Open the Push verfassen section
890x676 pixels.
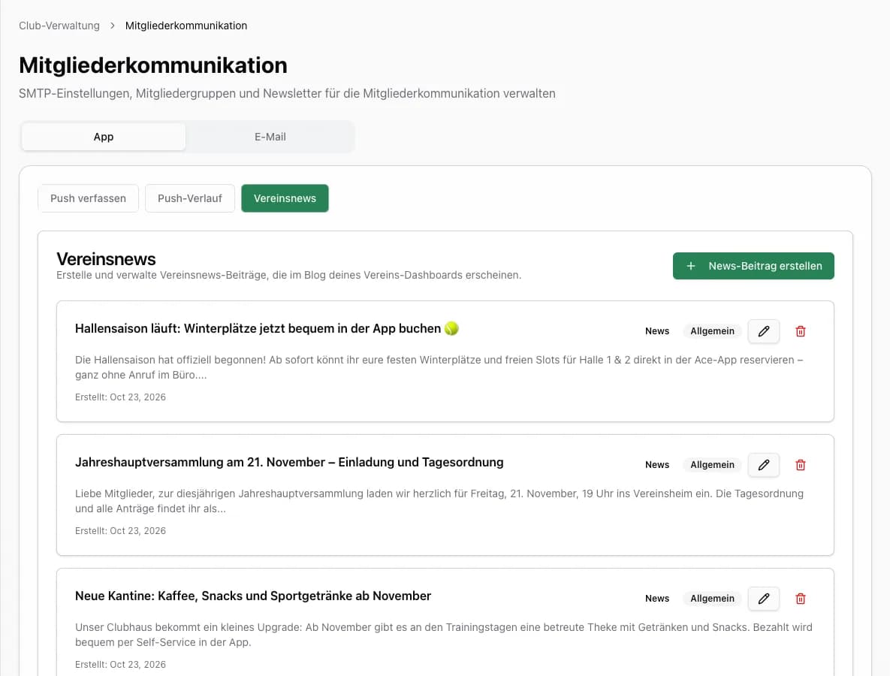88,198
